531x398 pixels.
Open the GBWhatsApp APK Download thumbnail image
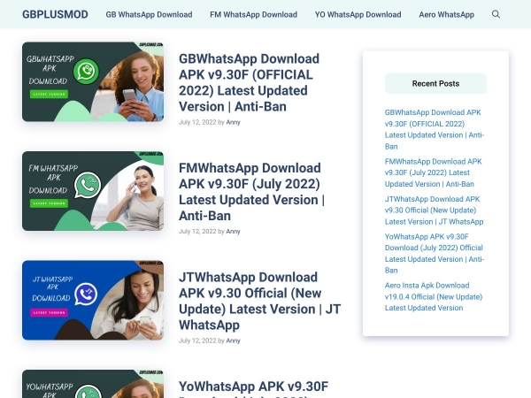pyautogui.click(x=93, y=81)
